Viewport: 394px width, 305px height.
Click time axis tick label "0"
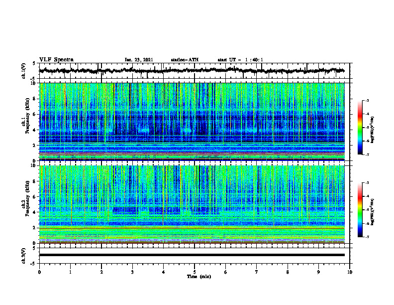coord(39,272)
